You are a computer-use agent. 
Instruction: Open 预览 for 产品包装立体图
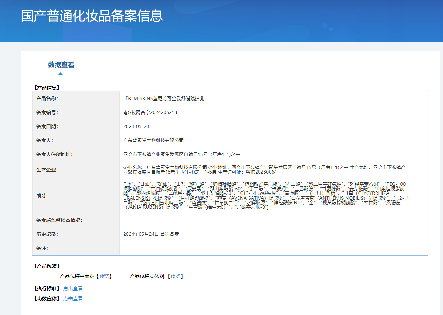point(175,276)
